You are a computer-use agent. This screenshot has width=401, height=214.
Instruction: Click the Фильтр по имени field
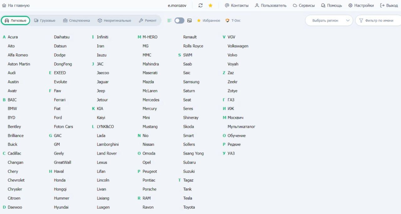click(x=379, y=21)
